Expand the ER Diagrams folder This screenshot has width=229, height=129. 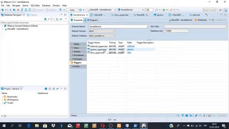click(x=3, y=100)
